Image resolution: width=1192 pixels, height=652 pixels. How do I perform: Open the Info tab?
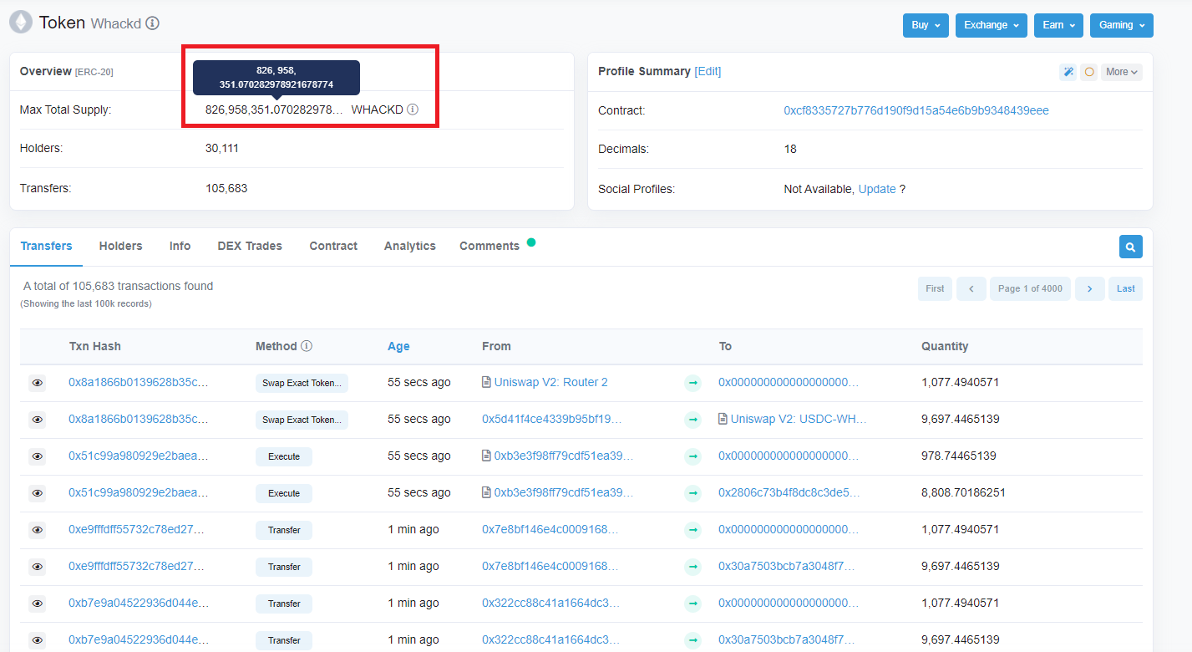coord(180,246)
